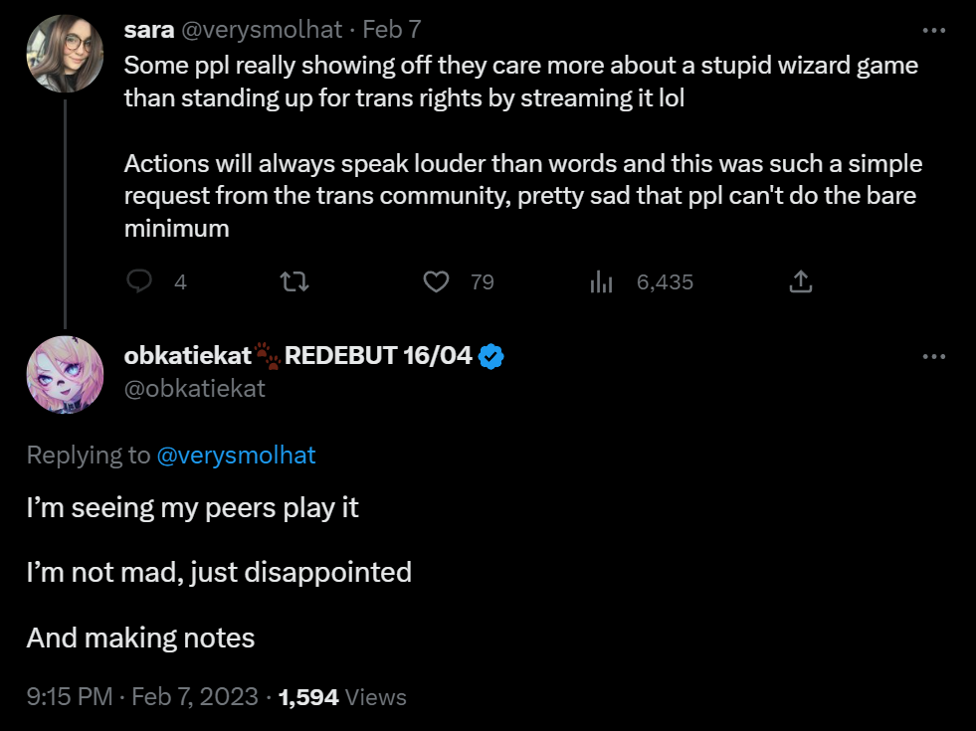Image resolution: width=976 pixels, height=731 pixels.
Task: Open the three-dot more menu on obkatiekat's reply
Action: click(x=933, y=356)
